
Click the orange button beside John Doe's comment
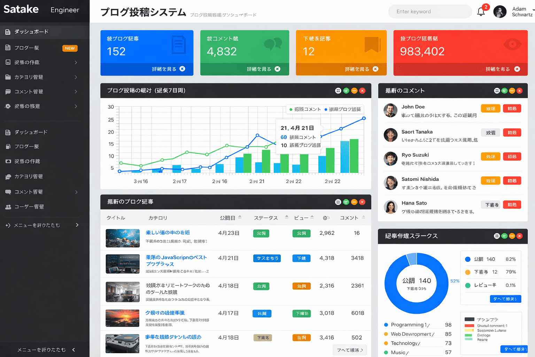pyautogui.click(x=490, y=108)
